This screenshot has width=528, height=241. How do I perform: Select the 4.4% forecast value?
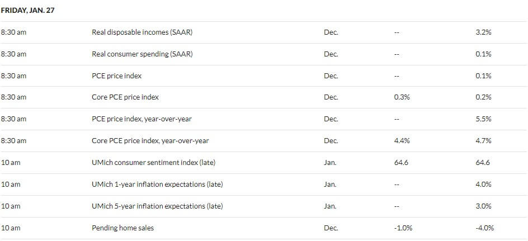[x=402, y=140]
